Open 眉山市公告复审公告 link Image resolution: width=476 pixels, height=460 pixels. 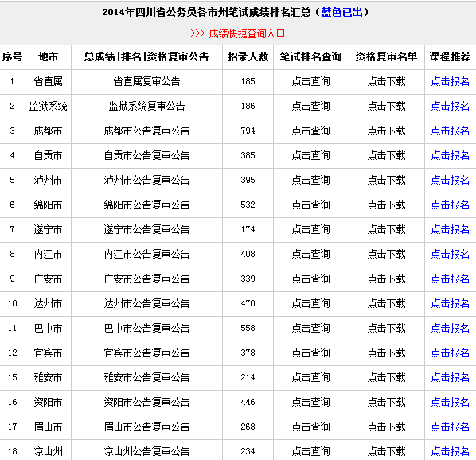(x=146, y=427)
